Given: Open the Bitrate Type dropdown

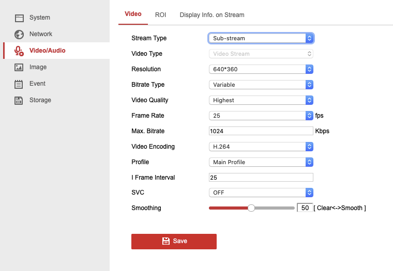Looking at the screenshot, I should click(x=261, y=85).
